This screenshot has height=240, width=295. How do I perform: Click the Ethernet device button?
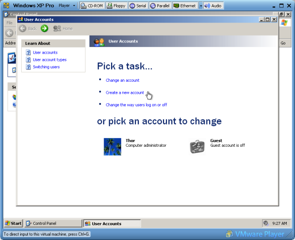pos(184,6)
